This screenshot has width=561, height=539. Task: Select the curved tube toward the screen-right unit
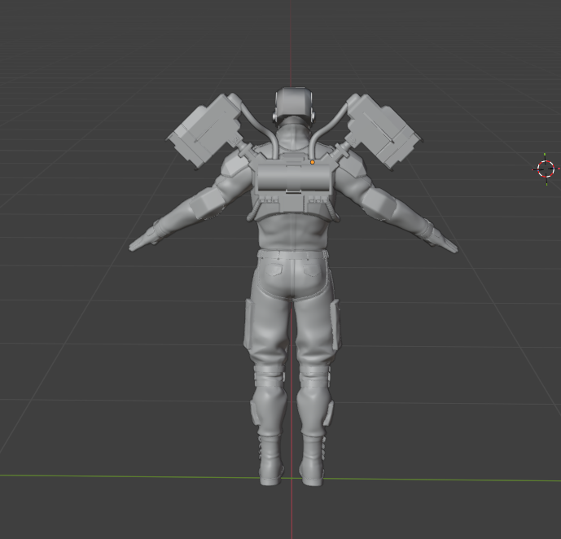(327, 129)
